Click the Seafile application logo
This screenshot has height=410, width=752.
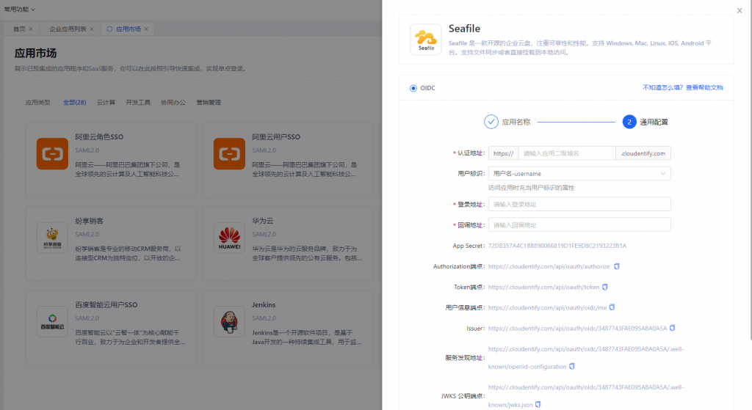426,40
